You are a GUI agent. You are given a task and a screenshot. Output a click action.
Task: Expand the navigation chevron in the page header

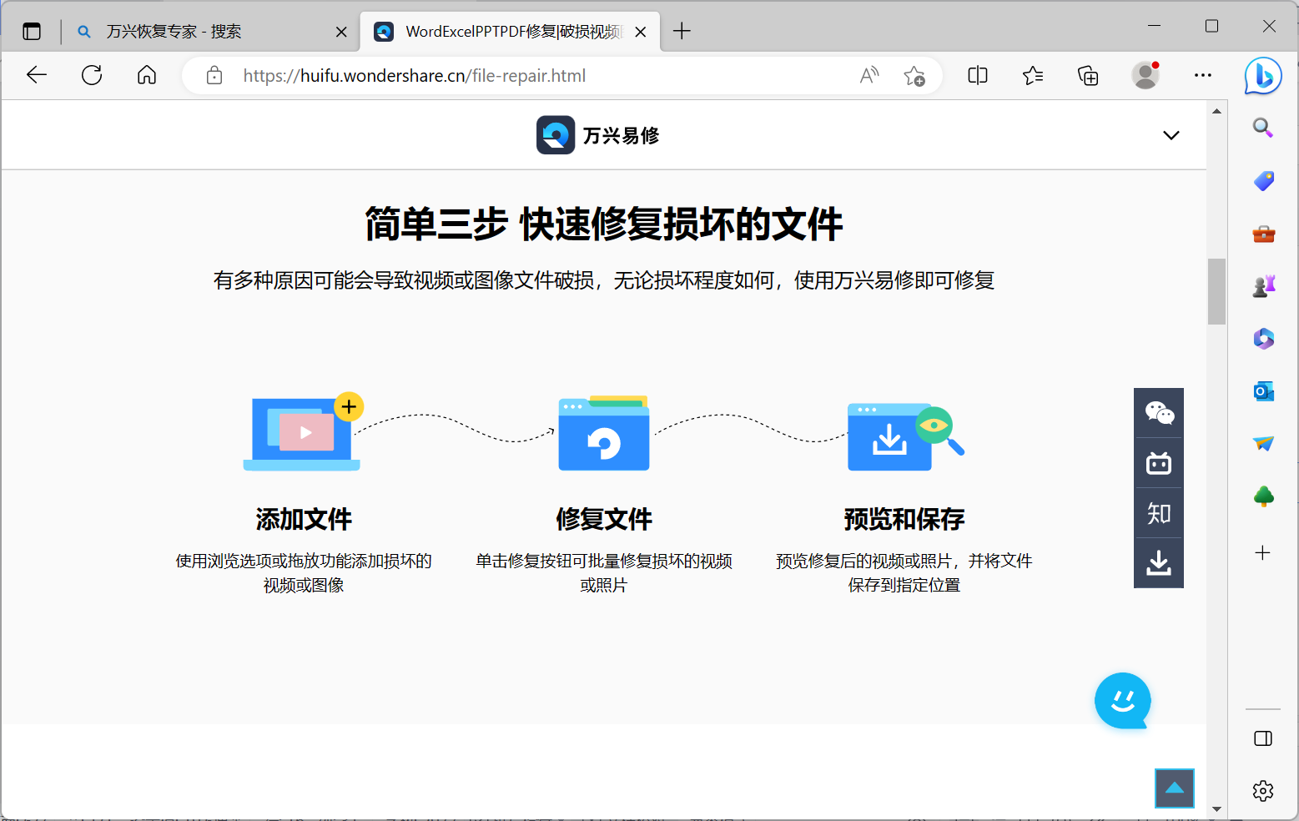(x=1171, y=134)
